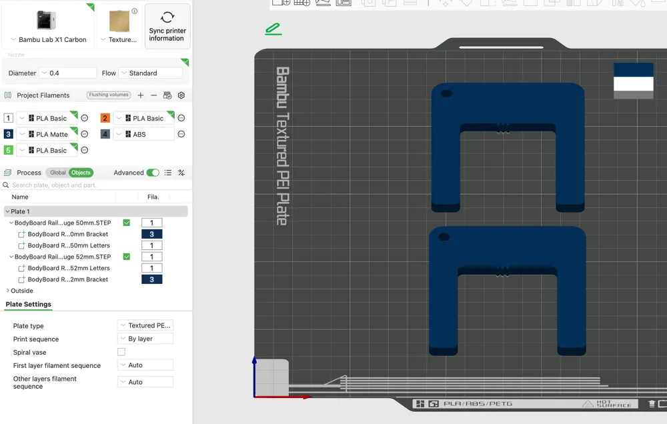Switch process view to Objects
Viewport: 667px width, 424px height.
pyautogui.click(x=81, y=173)
